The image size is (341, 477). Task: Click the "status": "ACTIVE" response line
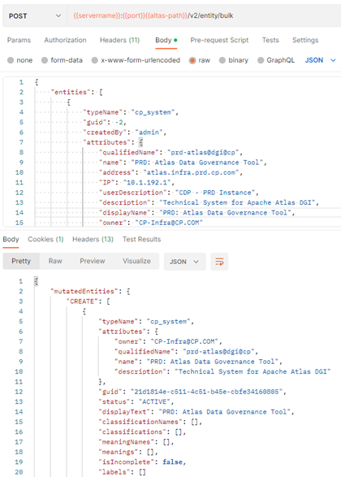[136, 401]
